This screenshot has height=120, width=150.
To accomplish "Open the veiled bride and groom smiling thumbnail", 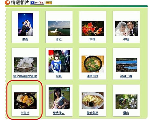I will 126,28.
